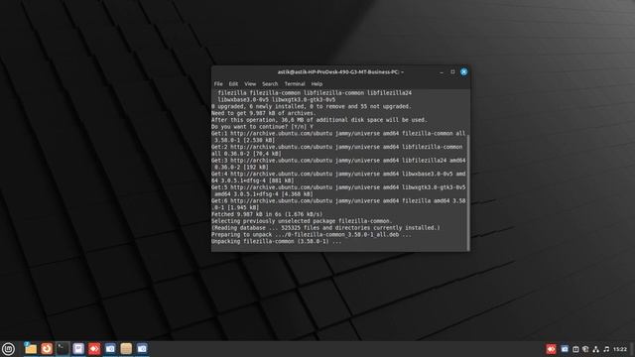Open the calendar via 15:22 clock

(x=620, y=349)
